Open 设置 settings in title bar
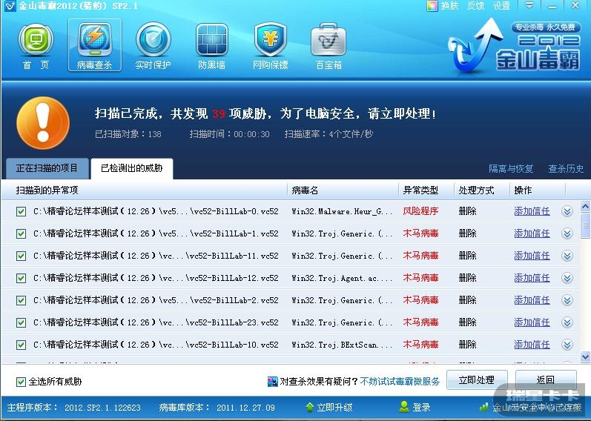The image size is (591, 421). (x=501, y=6)
